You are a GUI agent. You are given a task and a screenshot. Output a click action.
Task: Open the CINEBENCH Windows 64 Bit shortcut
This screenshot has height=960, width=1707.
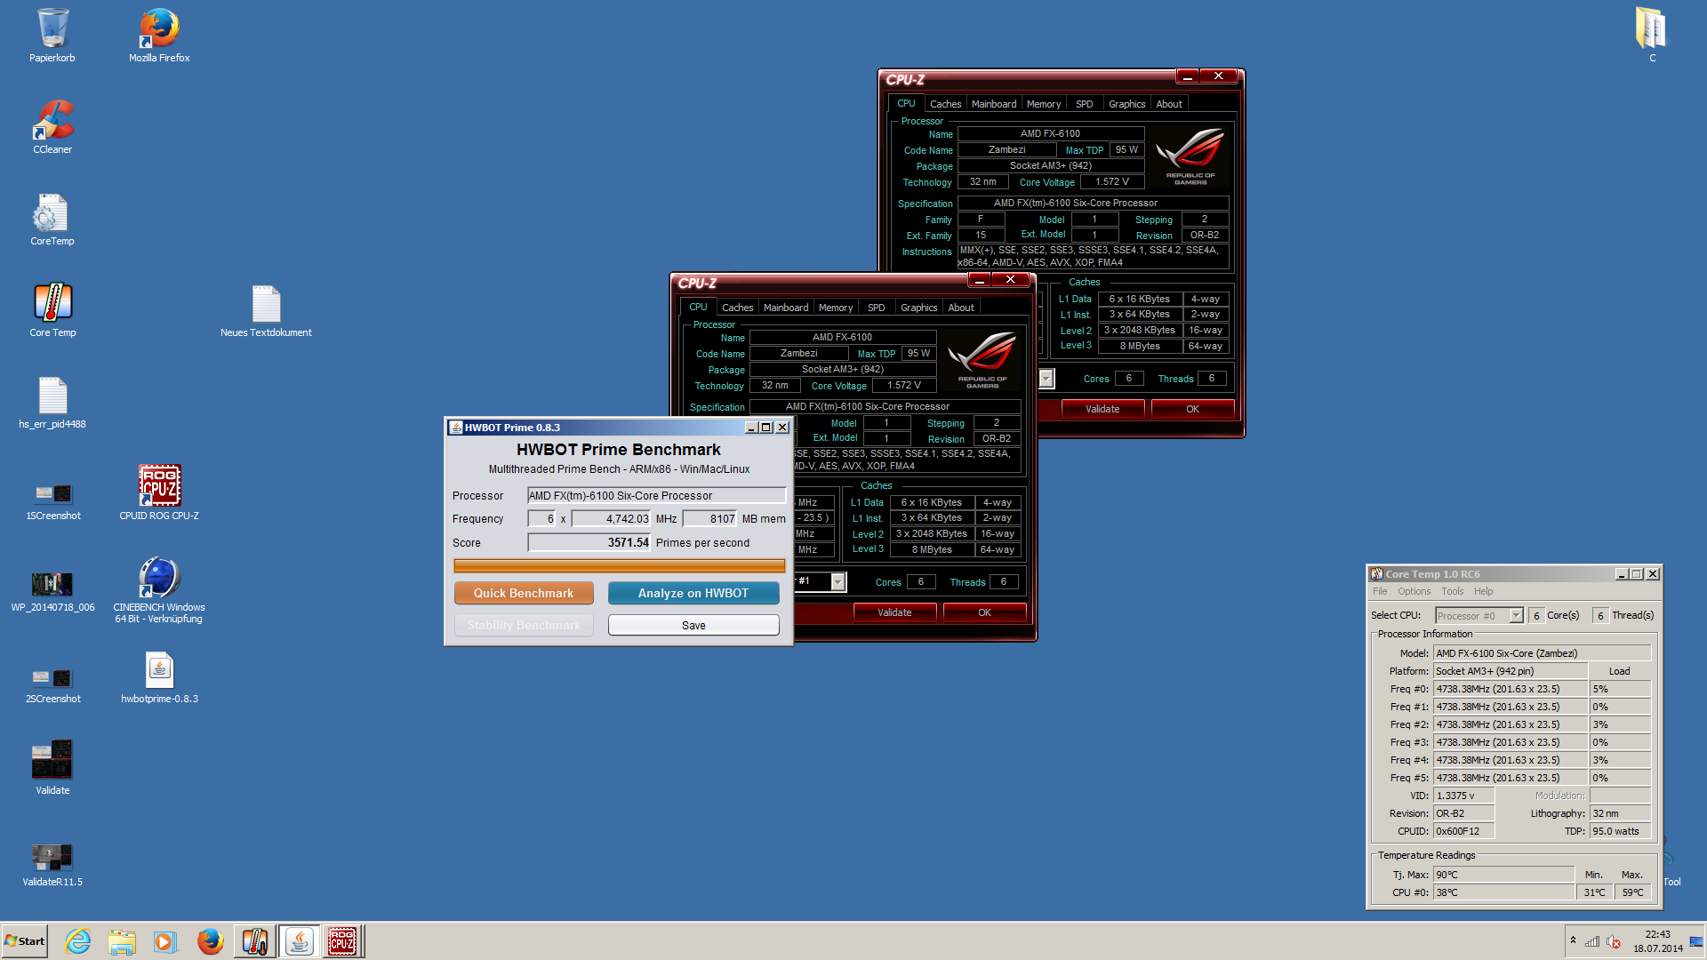coord(159,590)
